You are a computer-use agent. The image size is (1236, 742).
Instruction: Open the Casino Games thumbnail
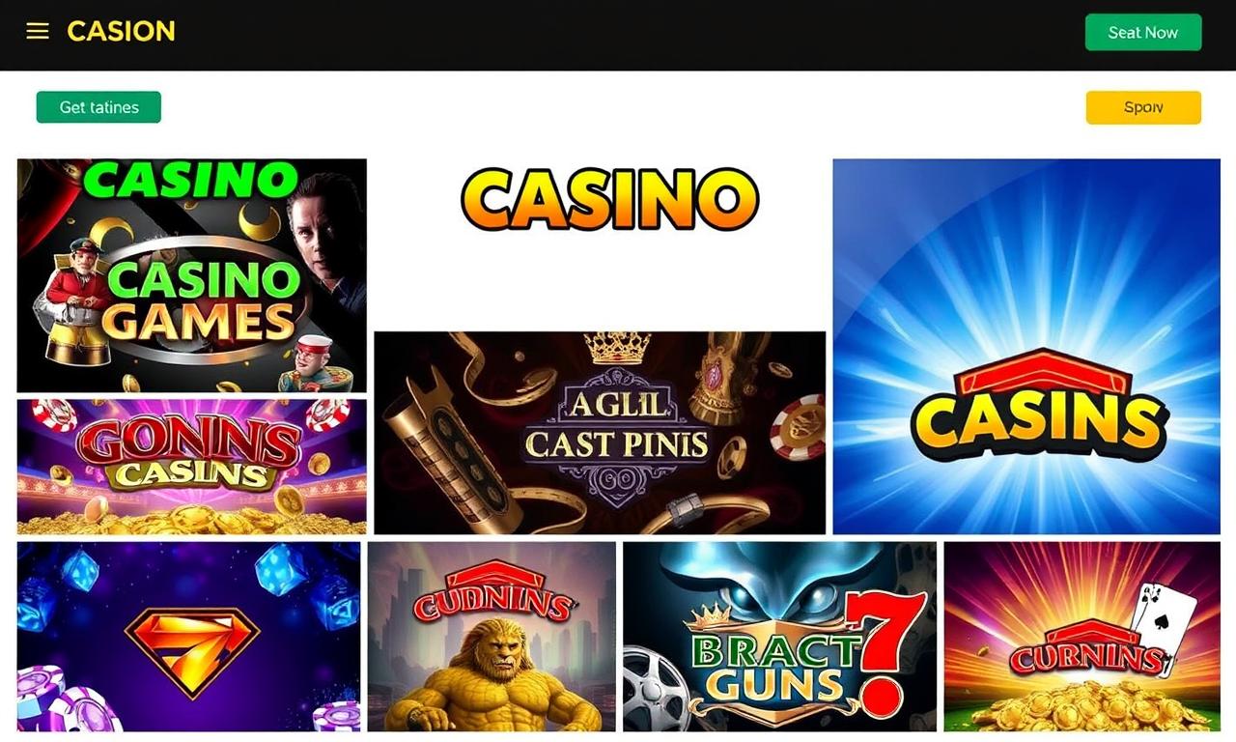click(x=192, y=275)
